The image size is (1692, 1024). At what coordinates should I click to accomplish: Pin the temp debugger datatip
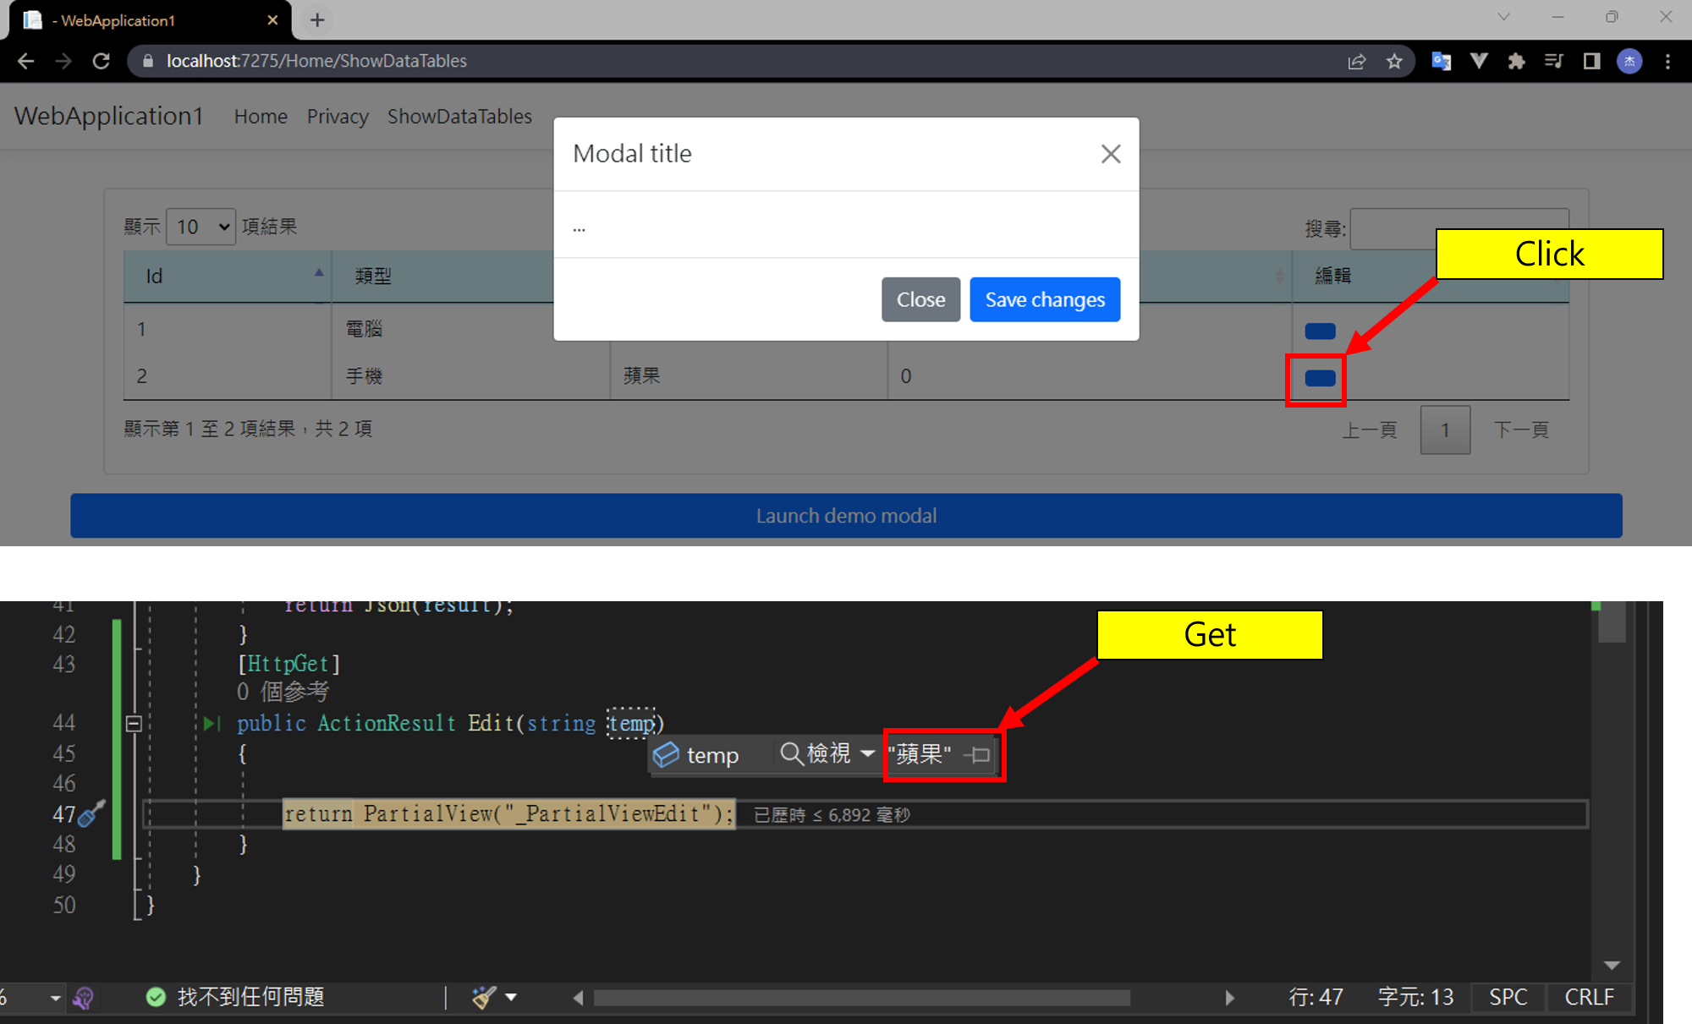pos(979,754)
